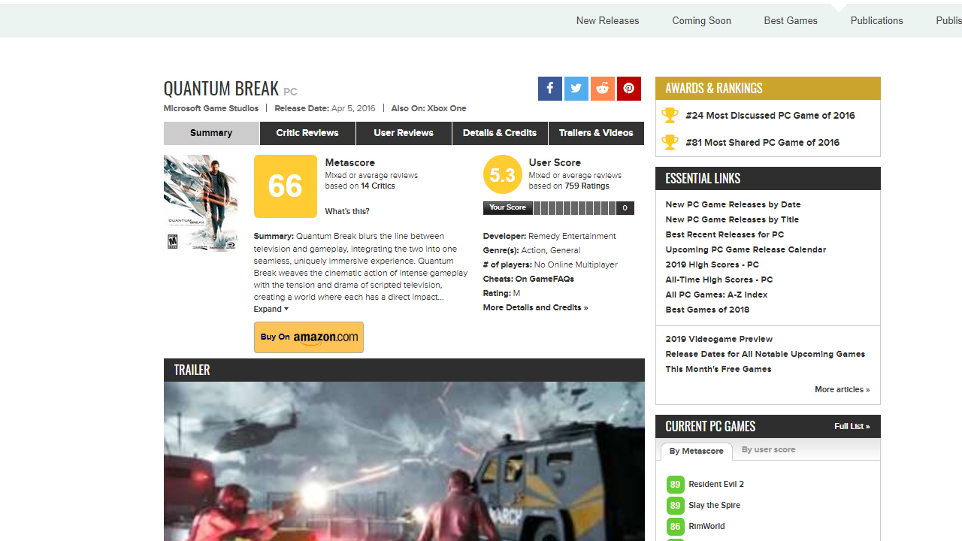
Task: Open Microsoft Game Studios publisher link
Action: 211,108
